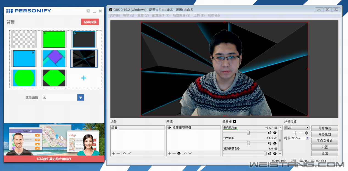Open gear settings for 台式音响 channel

[x=275, y=143]
